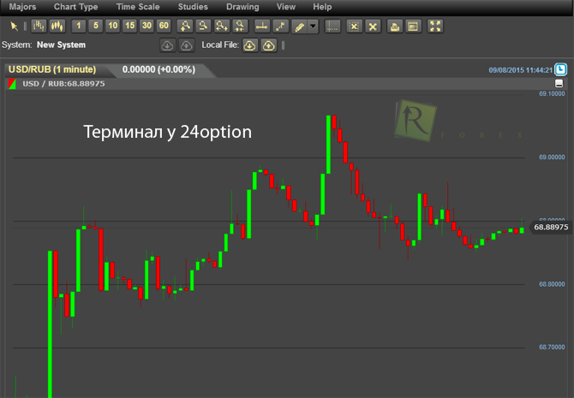
Task: Click the blue clock icon beside timestamp
Action: coord(560,69)
